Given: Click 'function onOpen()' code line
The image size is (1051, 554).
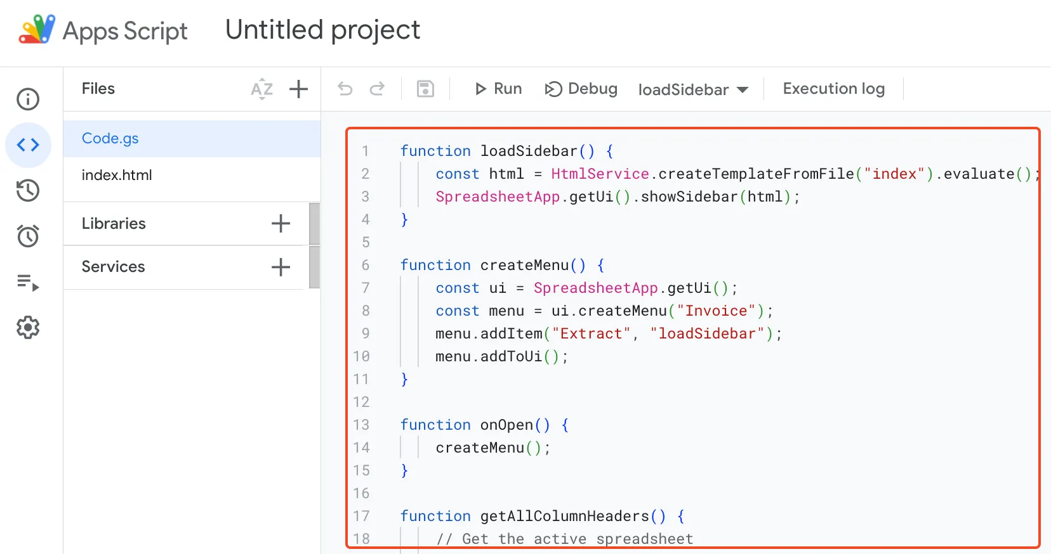Looking at the screenshot, I should (x=484, y=425).
